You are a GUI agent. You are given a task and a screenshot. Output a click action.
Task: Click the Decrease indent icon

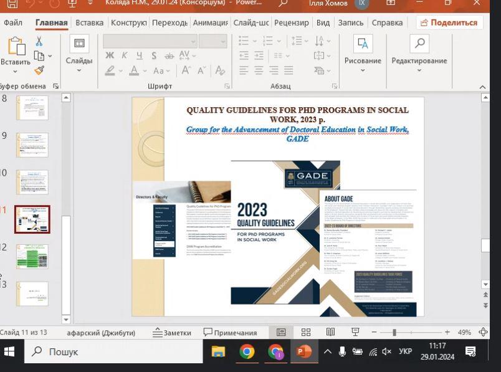[244, 55]
